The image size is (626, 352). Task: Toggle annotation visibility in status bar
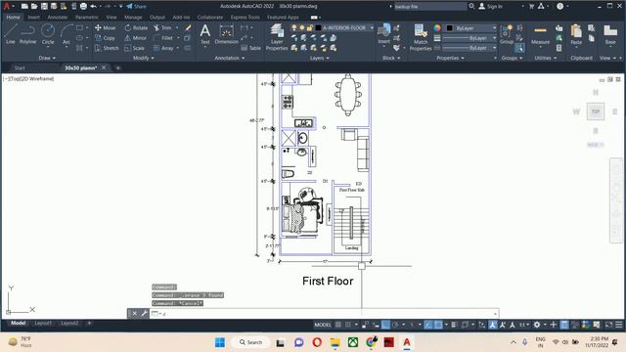pos(493,325)
